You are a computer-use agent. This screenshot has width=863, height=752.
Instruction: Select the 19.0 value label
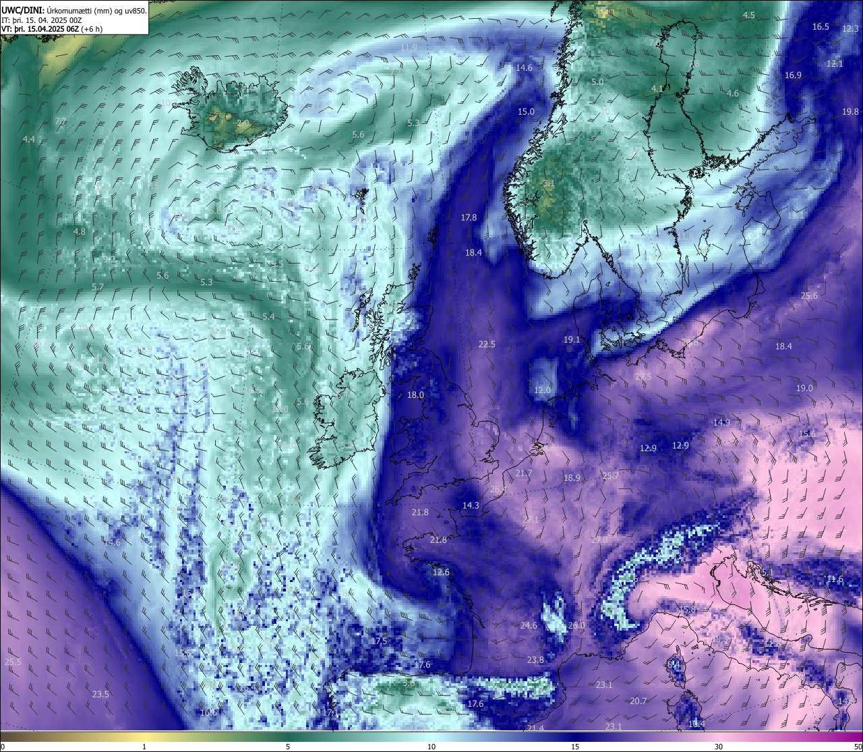click(x=804, y=388)
